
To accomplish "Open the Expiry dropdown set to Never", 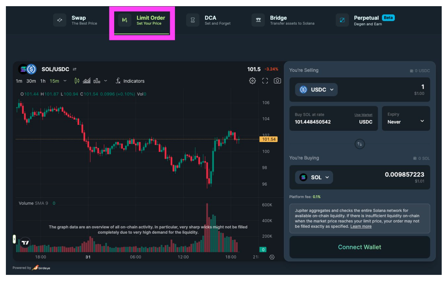I will [406, 118].
